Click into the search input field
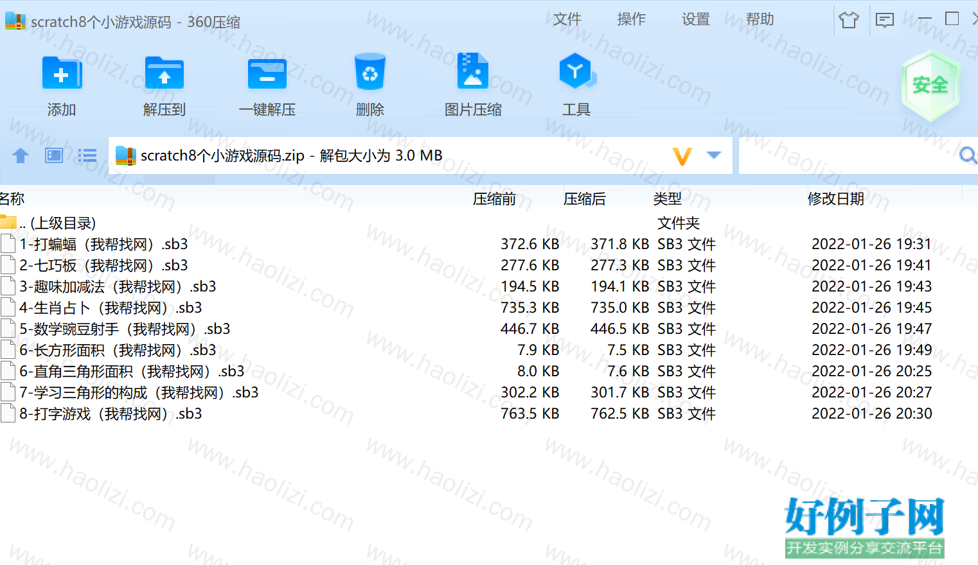 [848, 155]
